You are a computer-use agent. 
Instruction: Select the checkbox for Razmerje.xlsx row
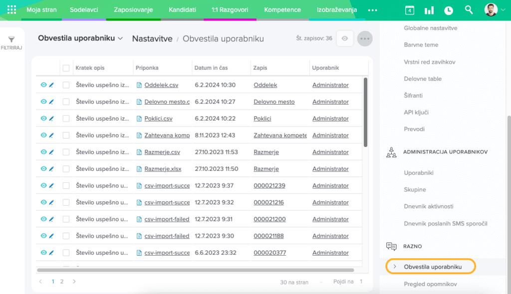pos(66,169)
